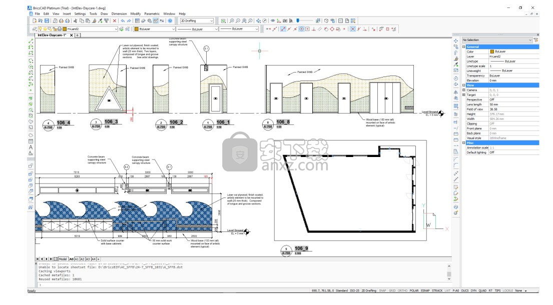Click the funnel Quick Select icon in Properties
This screenshot has height=305, width=553.
coord(535,40)
